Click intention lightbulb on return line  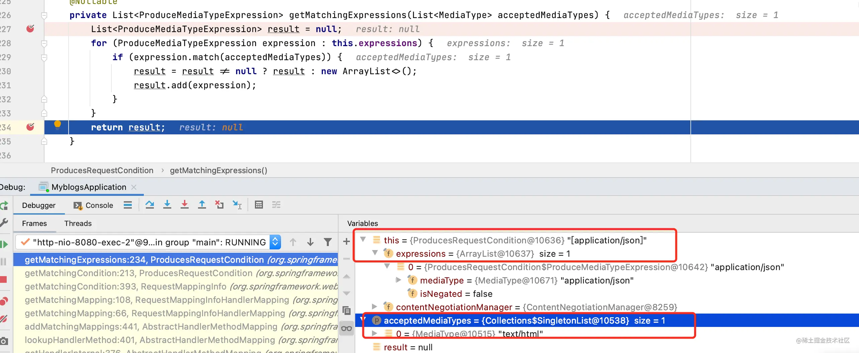pos(58,125)
